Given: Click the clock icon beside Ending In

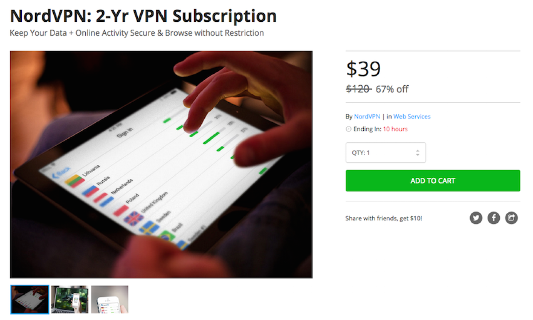Looking at the screenshot, I should (x=349, y=129).
